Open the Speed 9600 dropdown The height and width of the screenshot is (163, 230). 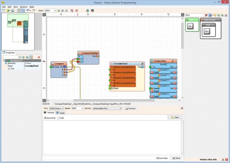coord(77,108)
